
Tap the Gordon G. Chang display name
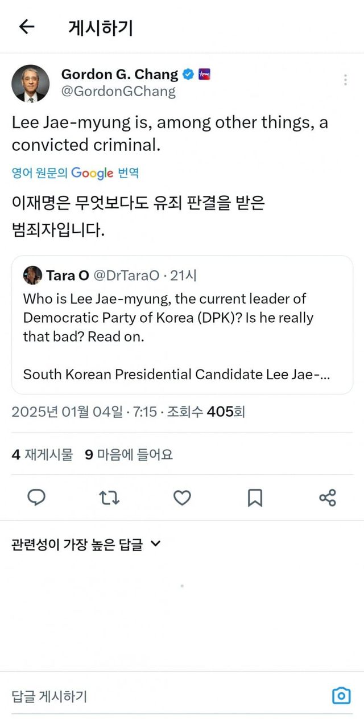(x=119, y=74)
